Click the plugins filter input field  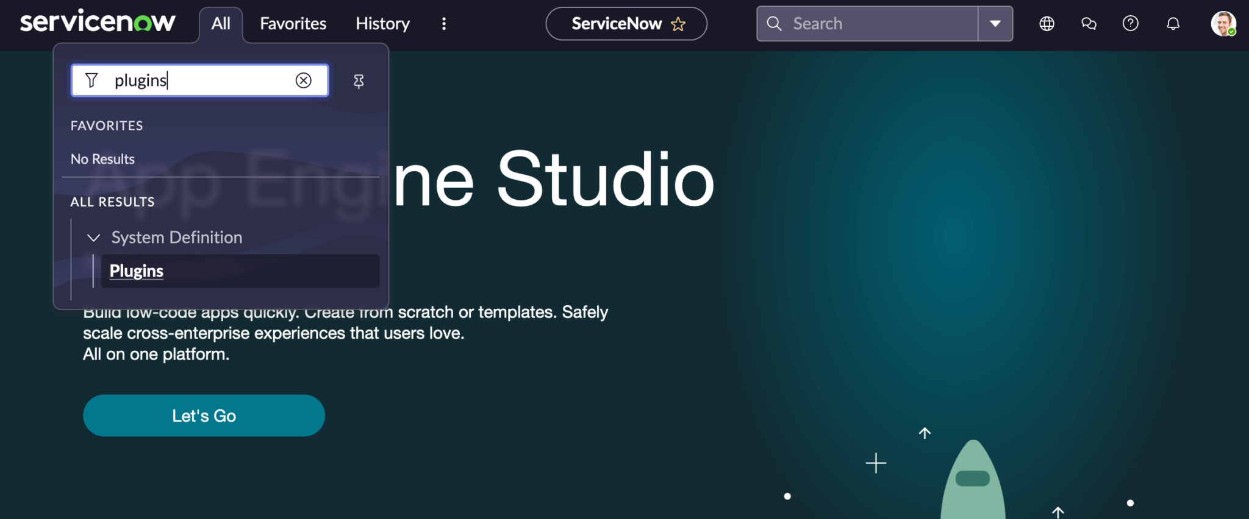[200, 80]
